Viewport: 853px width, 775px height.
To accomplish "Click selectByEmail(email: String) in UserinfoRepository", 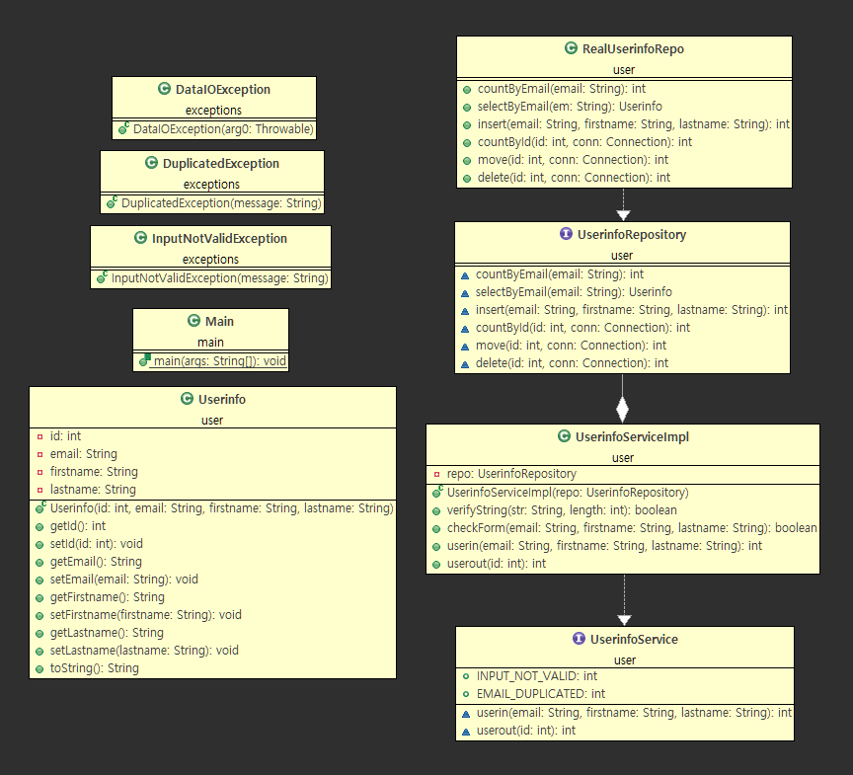I will 574,292.
